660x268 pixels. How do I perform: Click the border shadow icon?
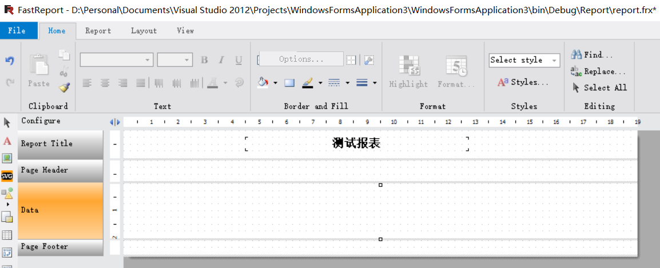point(289,83)
